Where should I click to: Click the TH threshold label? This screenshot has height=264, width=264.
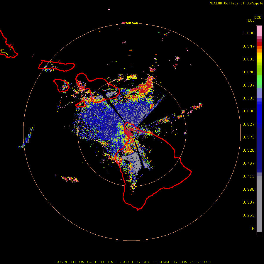(x=252, y=229)
